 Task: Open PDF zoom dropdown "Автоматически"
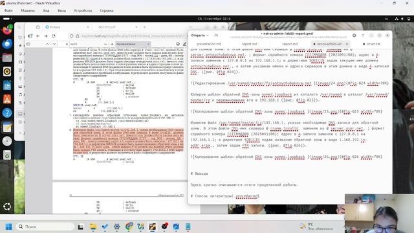click(133, 44)
